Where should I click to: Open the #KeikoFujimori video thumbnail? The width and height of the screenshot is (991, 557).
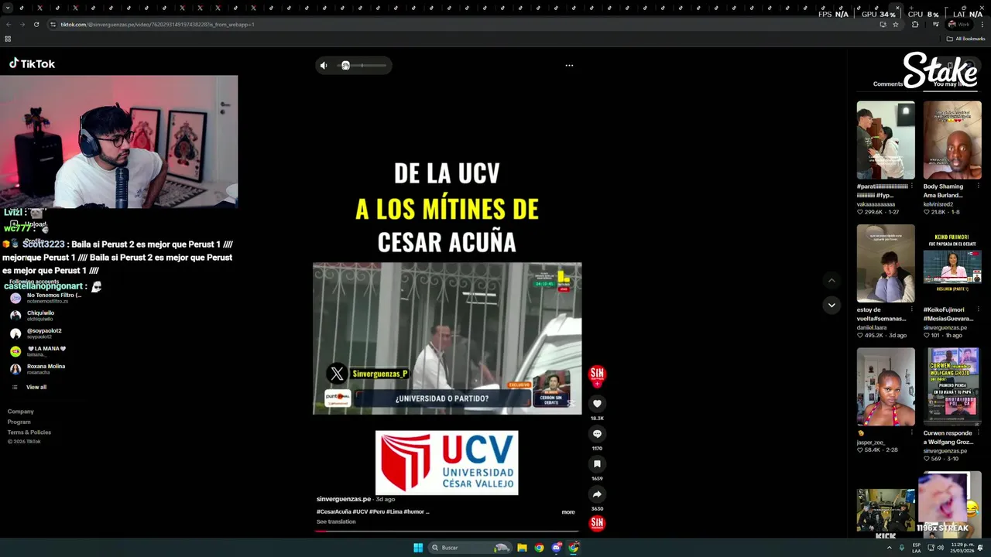952,263
